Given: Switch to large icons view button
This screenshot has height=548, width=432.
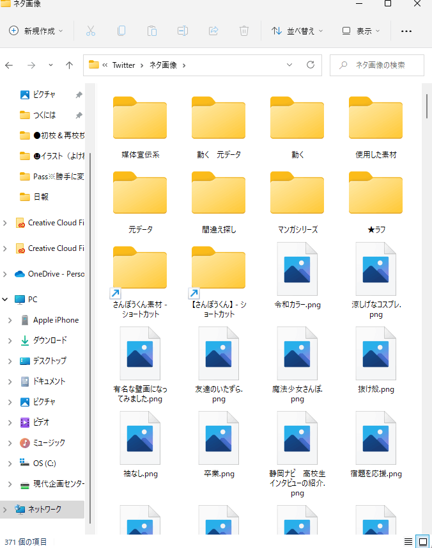Looking at the screenshot, I should click(423, 542).
